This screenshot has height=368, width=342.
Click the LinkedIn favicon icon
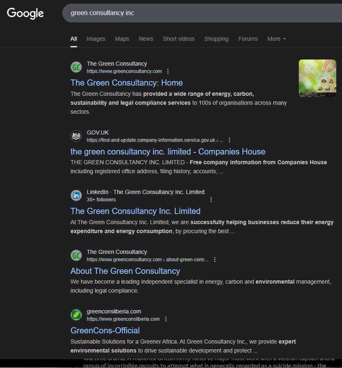pos(76,196)
